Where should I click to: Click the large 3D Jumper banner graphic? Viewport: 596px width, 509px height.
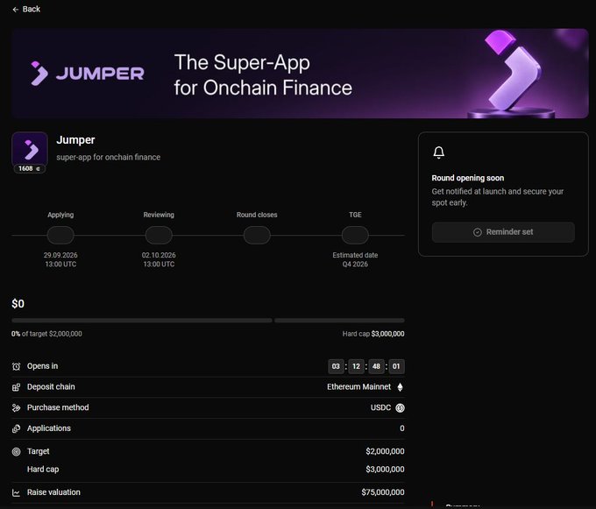coord(511,74)
